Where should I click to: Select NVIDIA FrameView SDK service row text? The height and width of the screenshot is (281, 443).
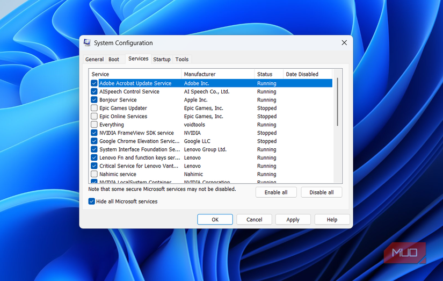pyautogui.click(x=136, y=133)
